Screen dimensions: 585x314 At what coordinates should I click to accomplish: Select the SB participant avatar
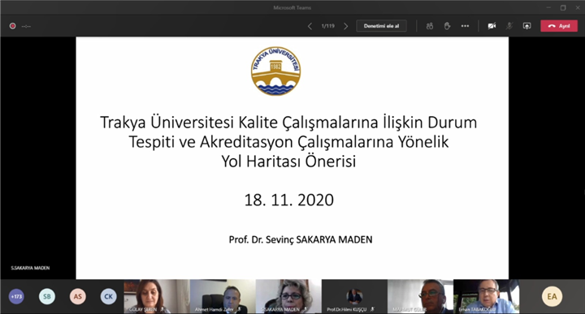pyautogui.click(x=47, y=296)
